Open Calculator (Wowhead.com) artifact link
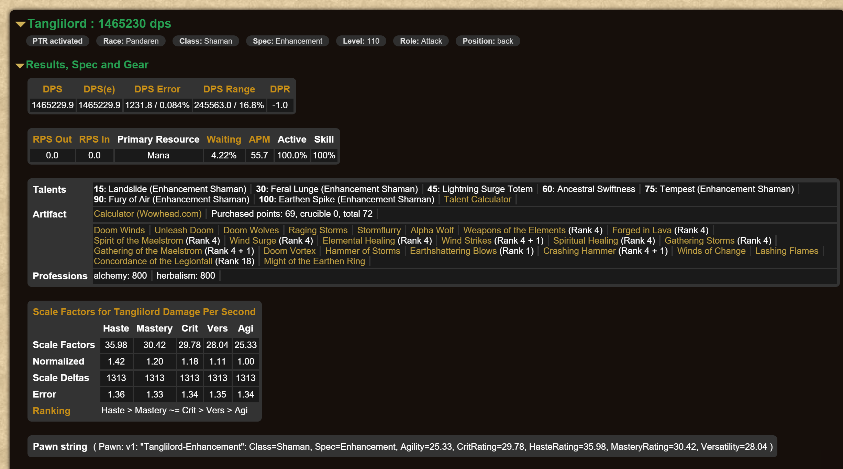 (x=147, y=214)
